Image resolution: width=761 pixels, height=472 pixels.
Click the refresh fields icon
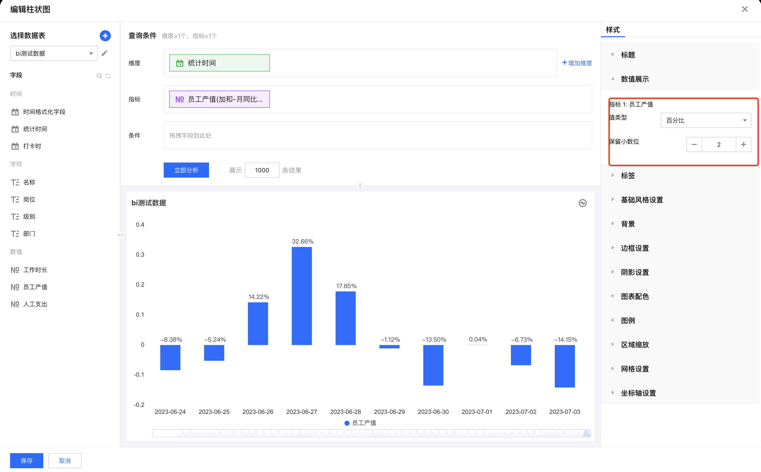(108, 76)
